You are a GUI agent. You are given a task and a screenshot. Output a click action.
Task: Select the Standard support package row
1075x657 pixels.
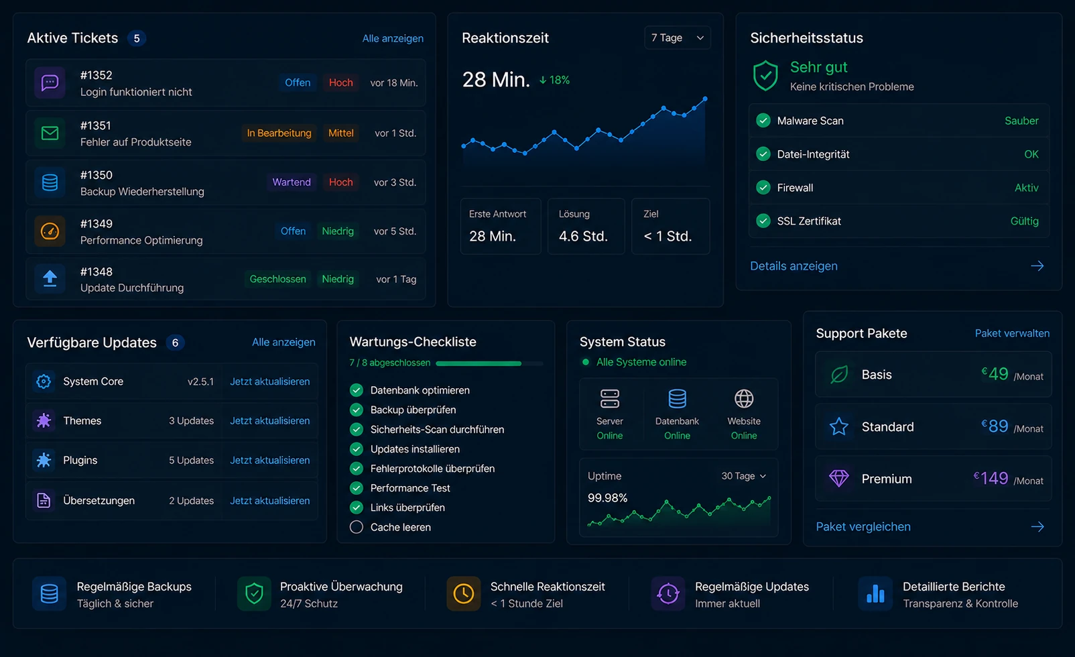pos(933,426)
